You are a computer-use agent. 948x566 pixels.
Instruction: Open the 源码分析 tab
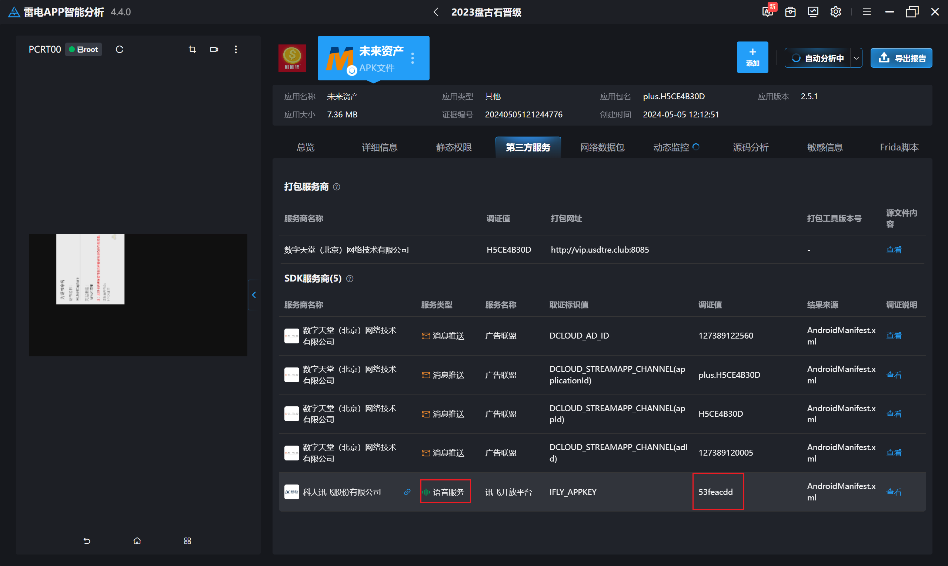click(x=751, y=147)
